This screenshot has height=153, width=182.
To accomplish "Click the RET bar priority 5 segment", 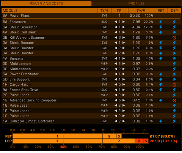I will pyautogui.click(x=119, y=136).
